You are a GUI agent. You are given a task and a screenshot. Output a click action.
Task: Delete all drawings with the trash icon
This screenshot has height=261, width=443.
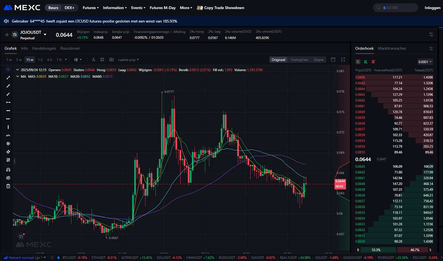[8, 186]
